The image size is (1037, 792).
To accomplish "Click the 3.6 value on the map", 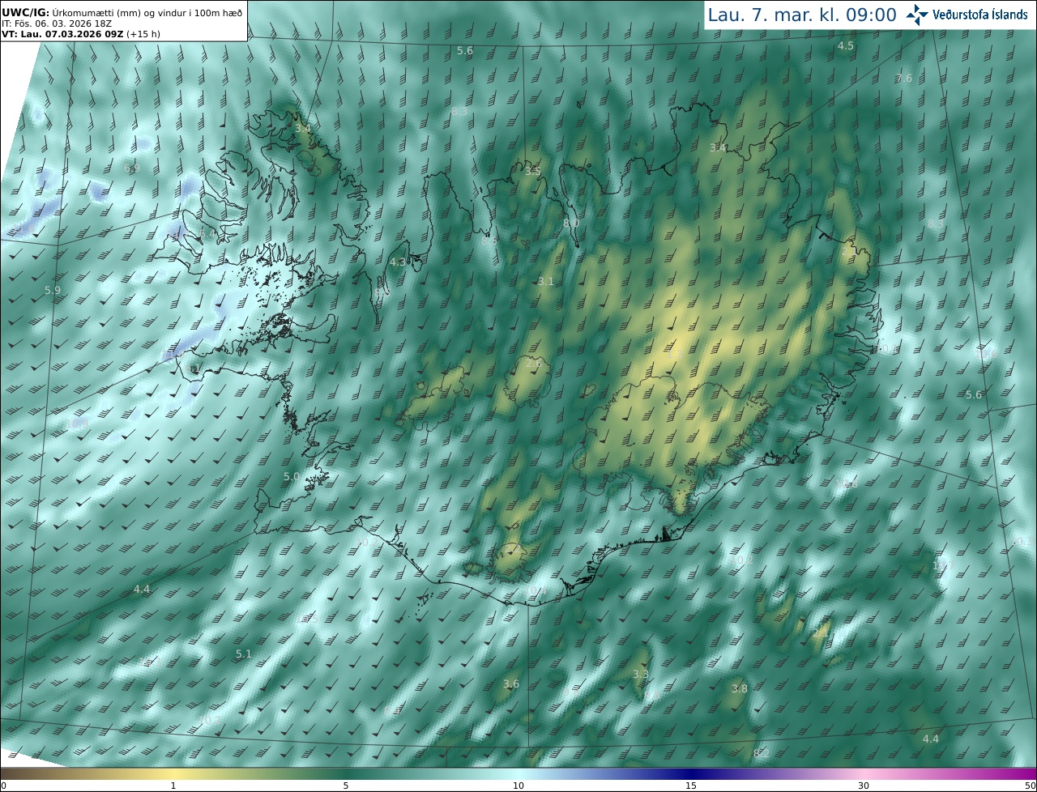I will 511,684.
